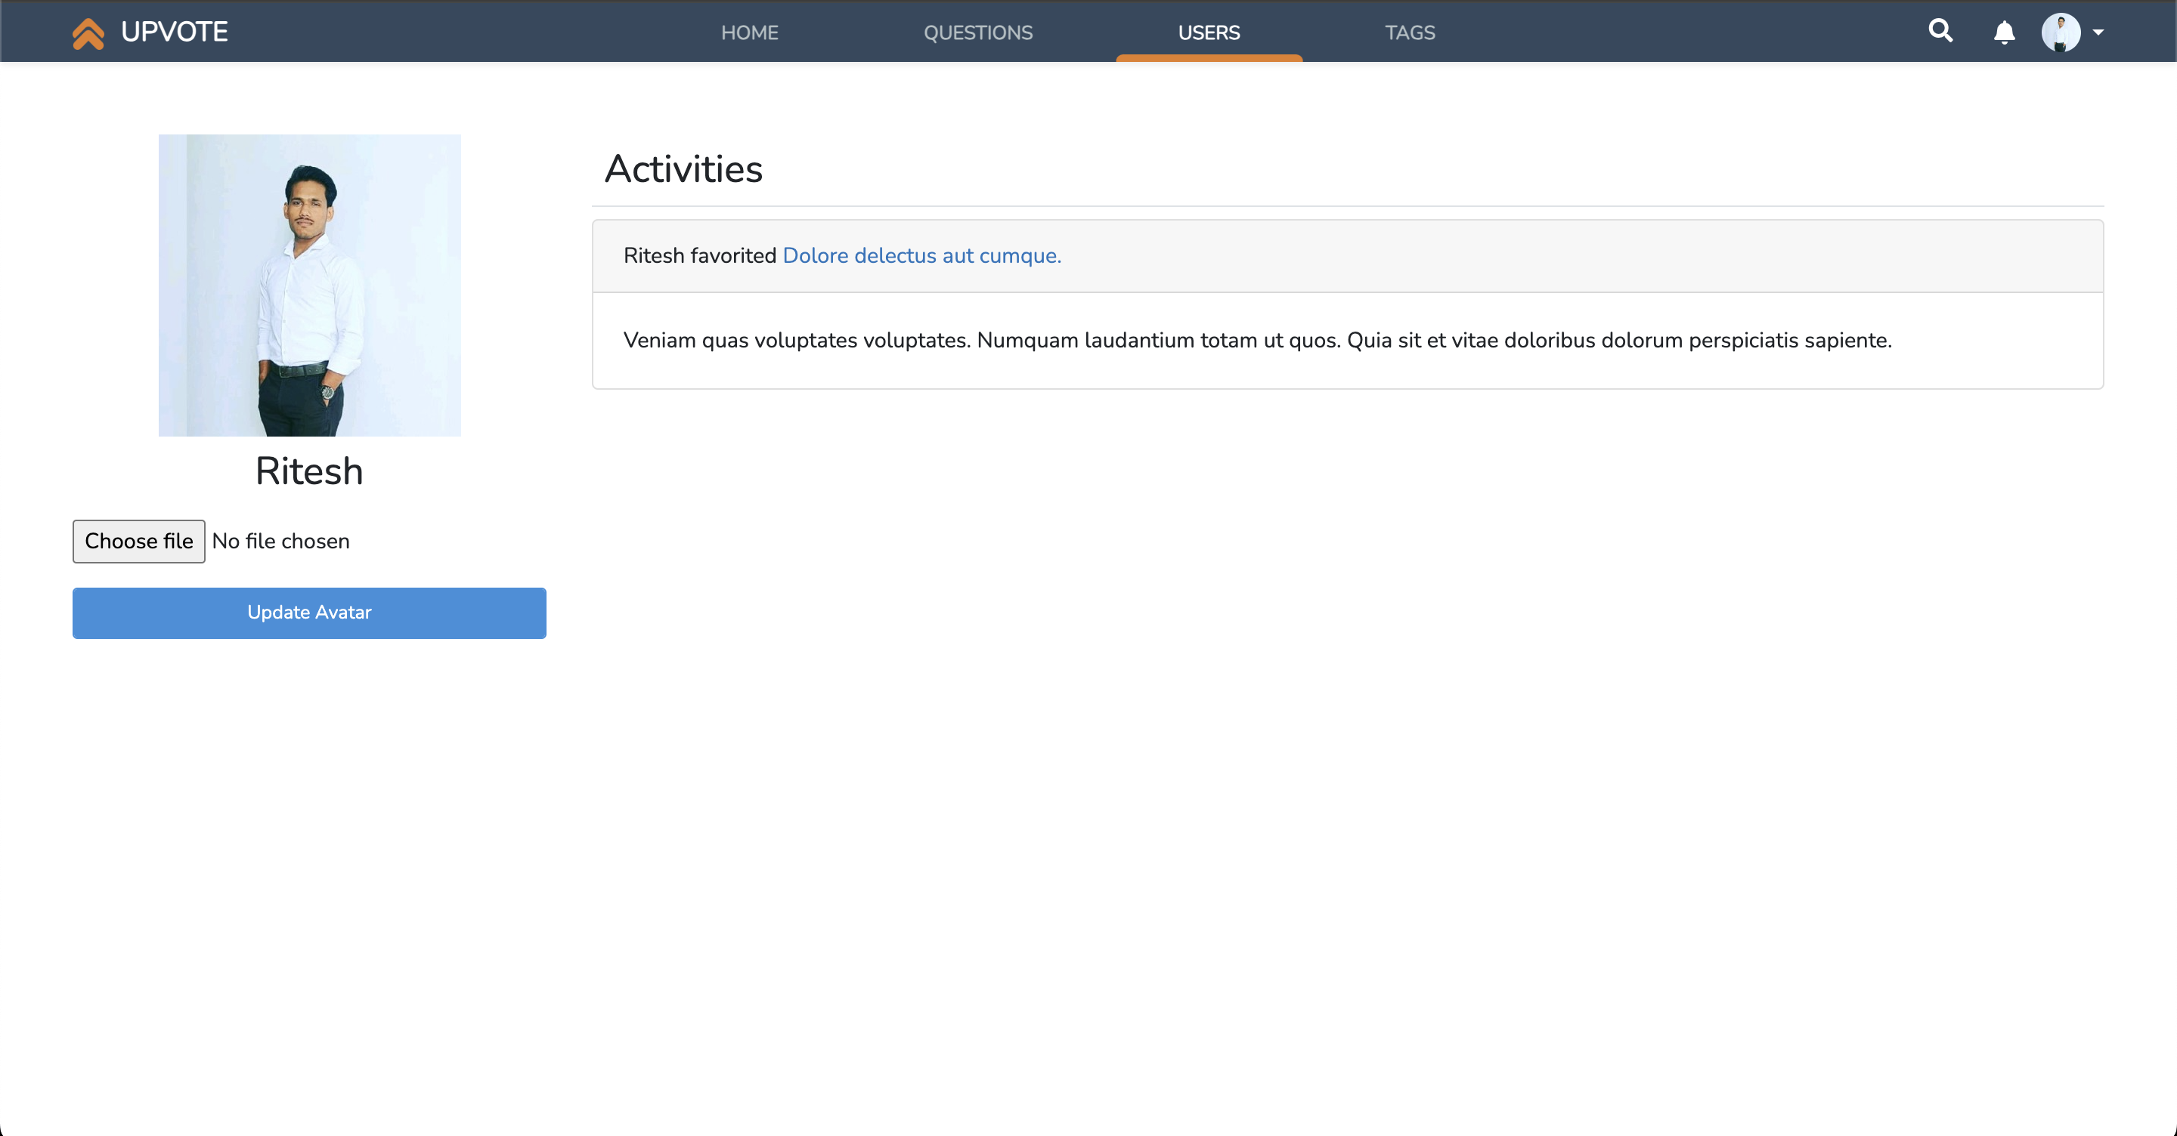Show notifications via the bell icon
Viewport: 2177px width, 1136px height.
2004,33
